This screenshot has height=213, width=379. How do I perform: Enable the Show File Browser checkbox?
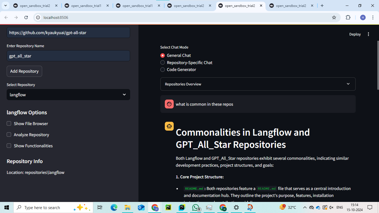(x=9, y=123)
